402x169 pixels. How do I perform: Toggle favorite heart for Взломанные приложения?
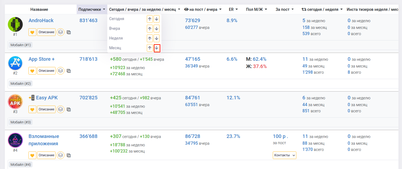[x=32, y=155]
